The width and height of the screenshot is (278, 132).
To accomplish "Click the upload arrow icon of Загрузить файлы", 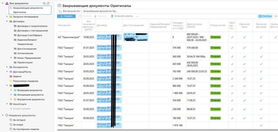I will [112, 16].
